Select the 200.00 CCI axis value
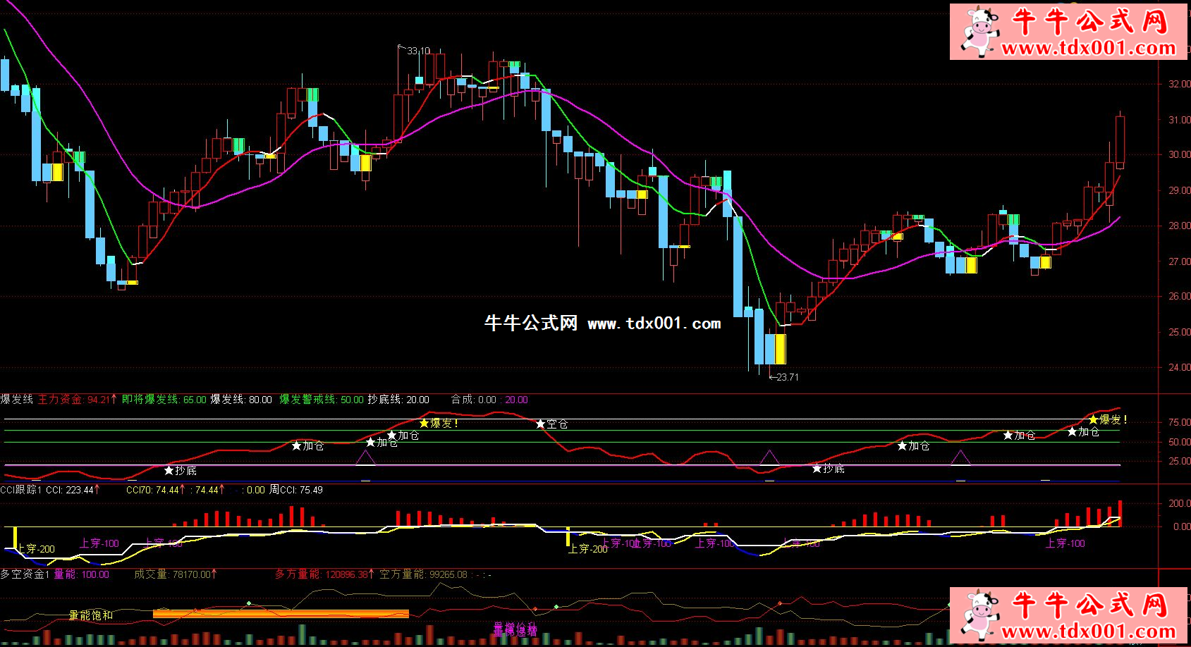The height and width of the screenshot is (647, 1191). (1179, 504)
